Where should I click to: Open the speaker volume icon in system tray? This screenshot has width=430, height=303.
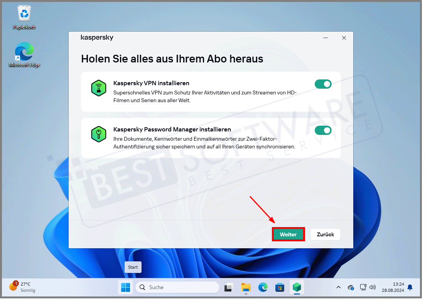click(x=372, y=287)
